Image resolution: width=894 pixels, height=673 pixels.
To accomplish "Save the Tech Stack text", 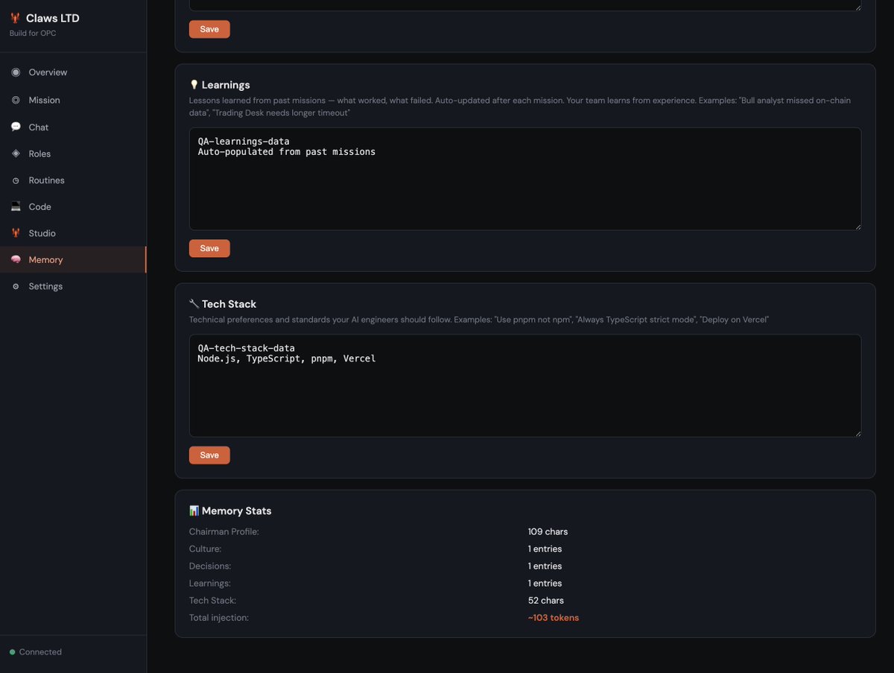I will tap(209, 455).
